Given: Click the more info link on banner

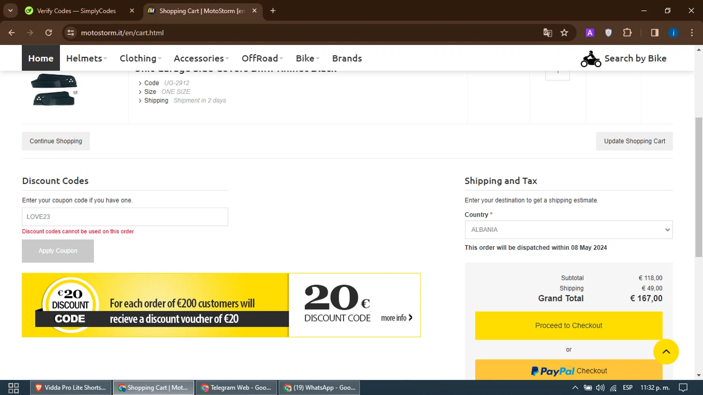Looking at the screenshot, I should point(396,318).
